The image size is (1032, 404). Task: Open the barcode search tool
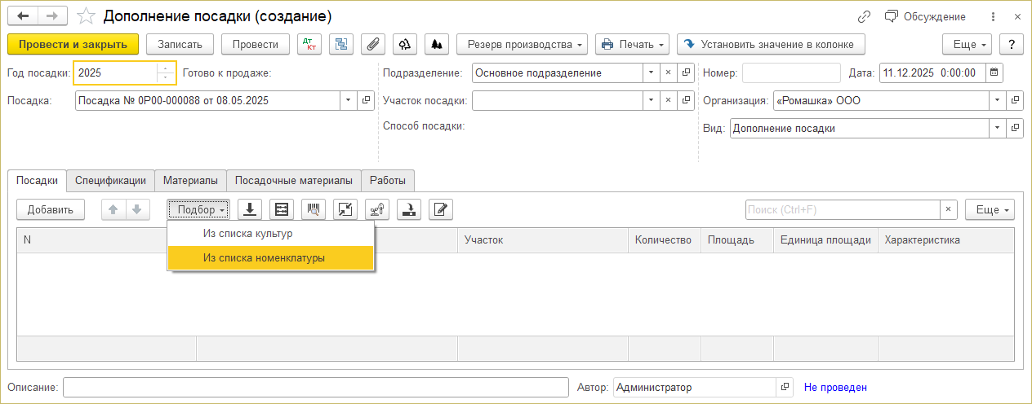(314, 209)
